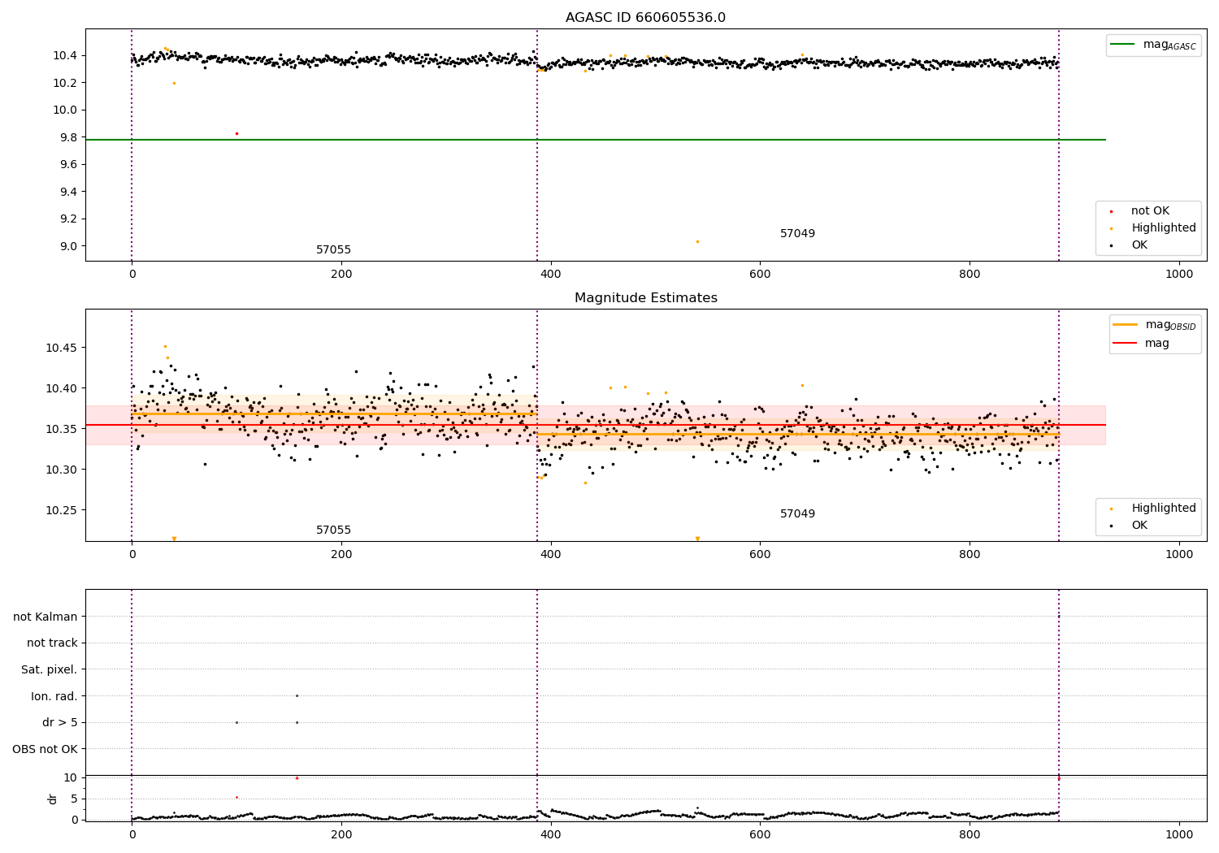Click the rotated 'dr' axis label
The width and height of the screenshot is (1219, 853).
coord(53,799)
